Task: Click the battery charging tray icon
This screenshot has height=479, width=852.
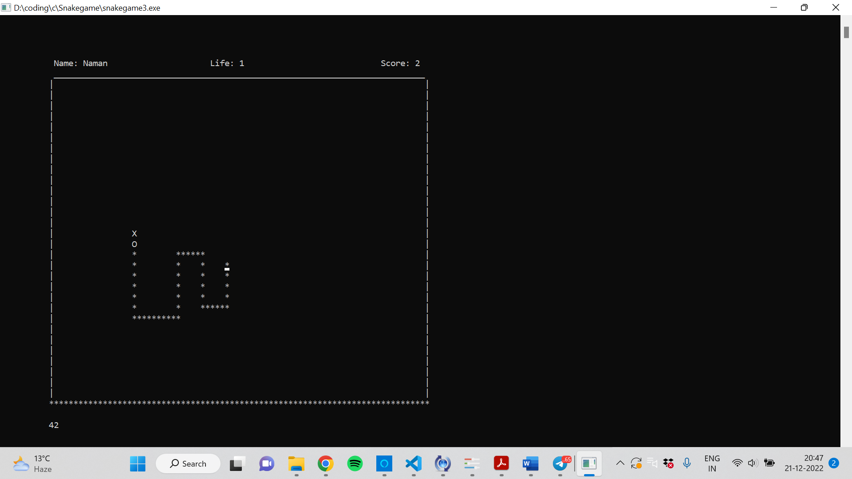Action: (x=769, y=463)
